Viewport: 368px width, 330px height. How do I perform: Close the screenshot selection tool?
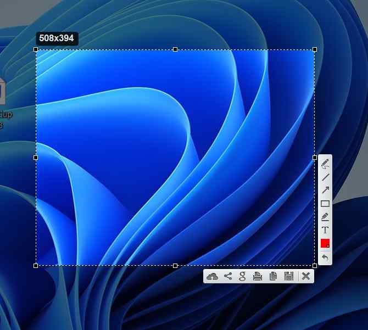coord(306,276)
